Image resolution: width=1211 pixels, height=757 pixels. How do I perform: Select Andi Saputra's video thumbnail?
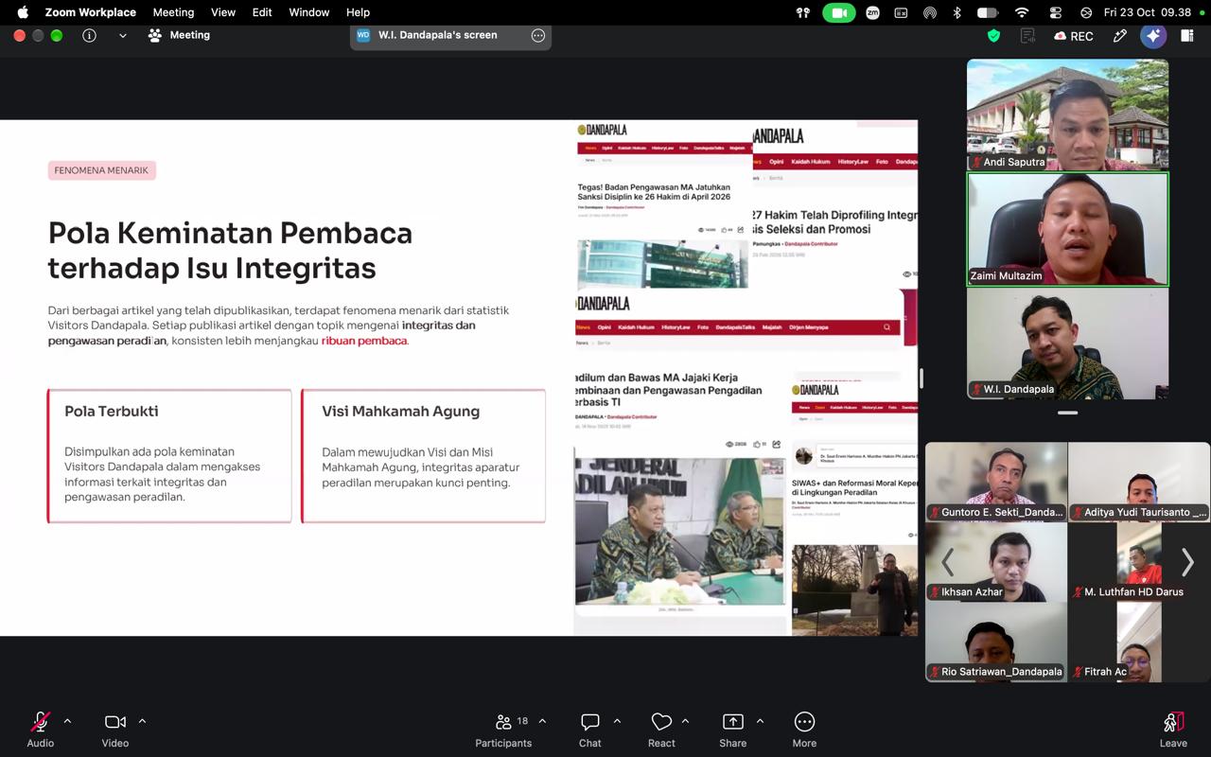tap(1068, 114)
